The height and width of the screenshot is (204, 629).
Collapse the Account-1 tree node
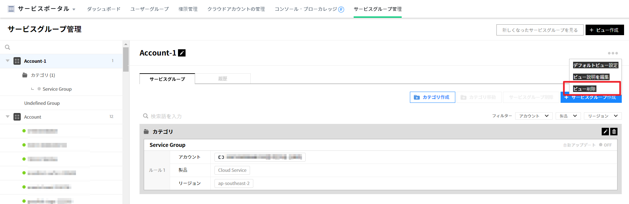[x=8, y=61]
